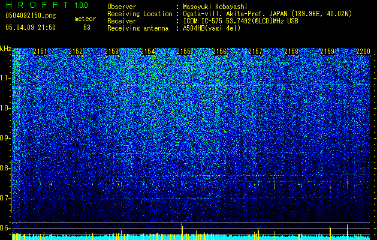
Task: Click the 2157 time marker
Action: [x=255, y=52]
